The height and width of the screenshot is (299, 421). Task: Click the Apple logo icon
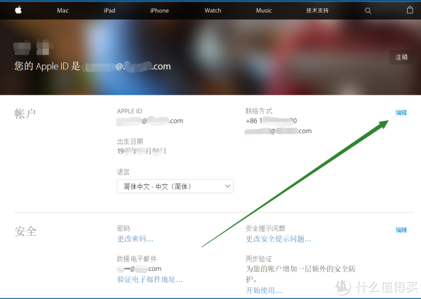point(18,11)
